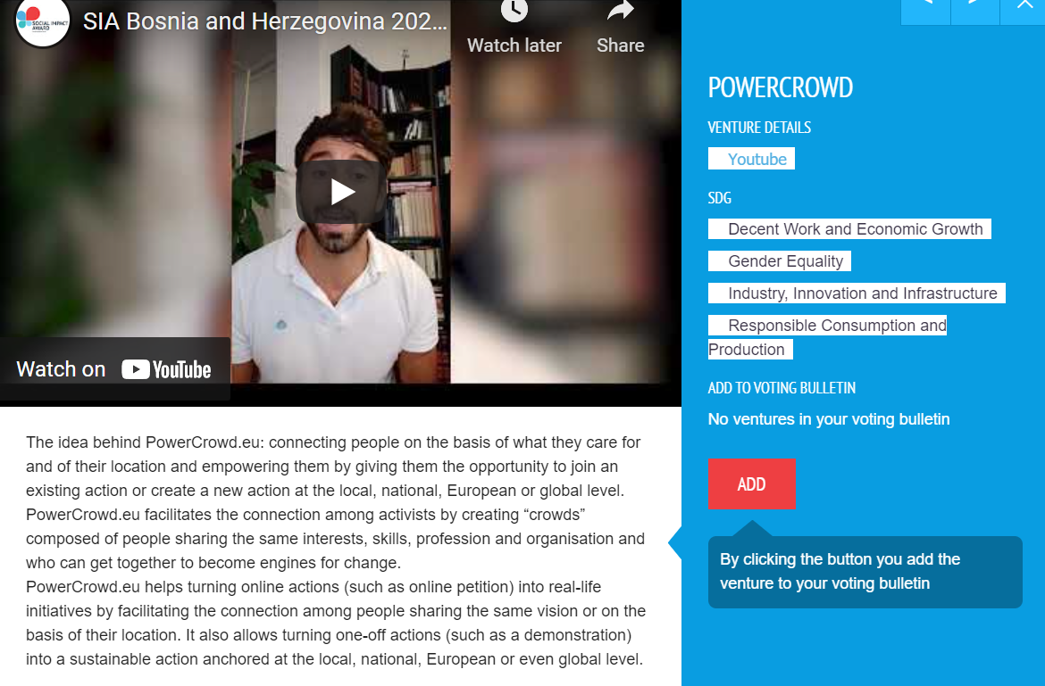Click the YouTube logo in Watch on bar
This screenshot has width=1045, height=686.
point(166,369)
